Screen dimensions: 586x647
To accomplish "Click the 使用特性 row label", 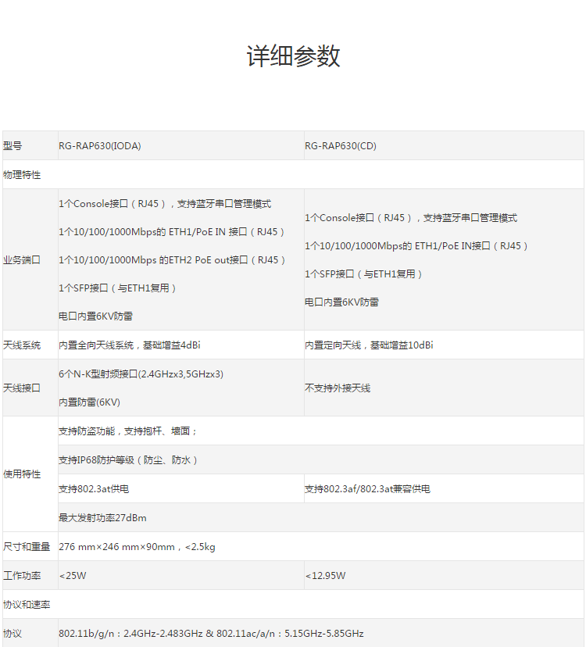I will coord(21,474).
